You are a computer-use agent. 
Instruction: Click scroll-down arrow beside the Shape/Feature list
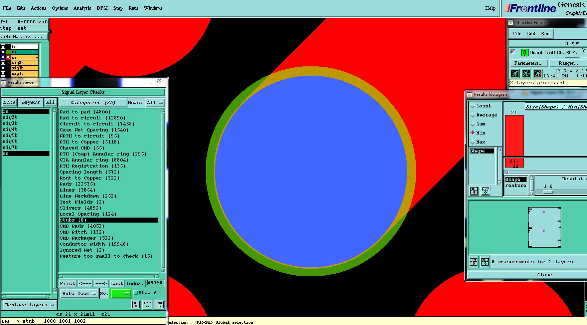532,193
